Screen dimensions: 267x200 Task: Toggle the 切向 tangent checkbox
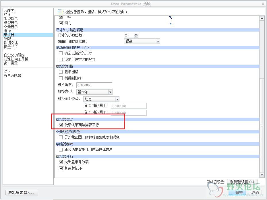point(61,23)
